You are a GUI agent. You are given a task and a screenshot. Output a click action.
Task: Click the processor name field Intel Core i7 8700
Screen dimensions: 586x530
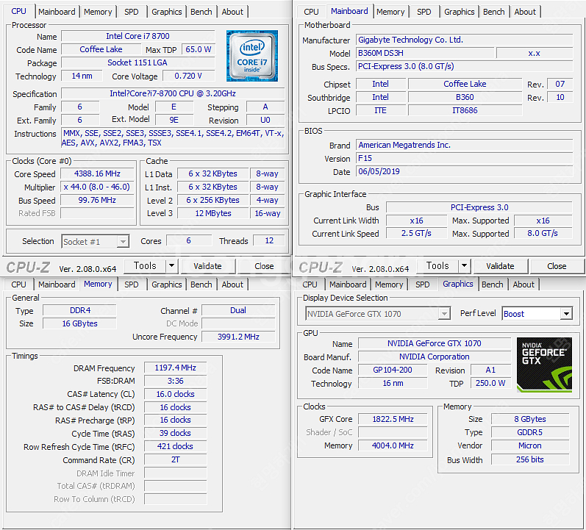click(138, 36)
